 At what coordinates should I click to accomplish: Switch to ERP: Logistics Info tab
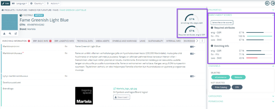(64, 41)
